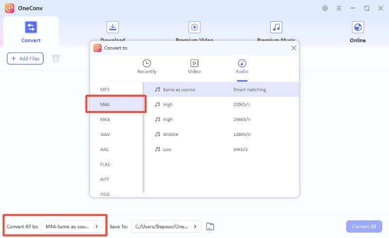Select AIFF format
This screenshot has width=389, height=238.
[116, 179]
